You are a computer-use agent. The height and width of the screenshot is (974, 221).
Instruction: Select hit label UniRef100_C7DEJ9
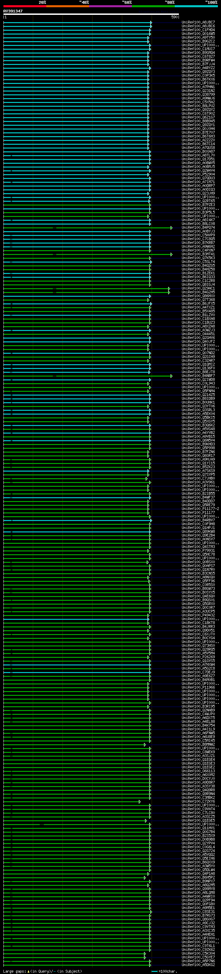coord(198,673)
